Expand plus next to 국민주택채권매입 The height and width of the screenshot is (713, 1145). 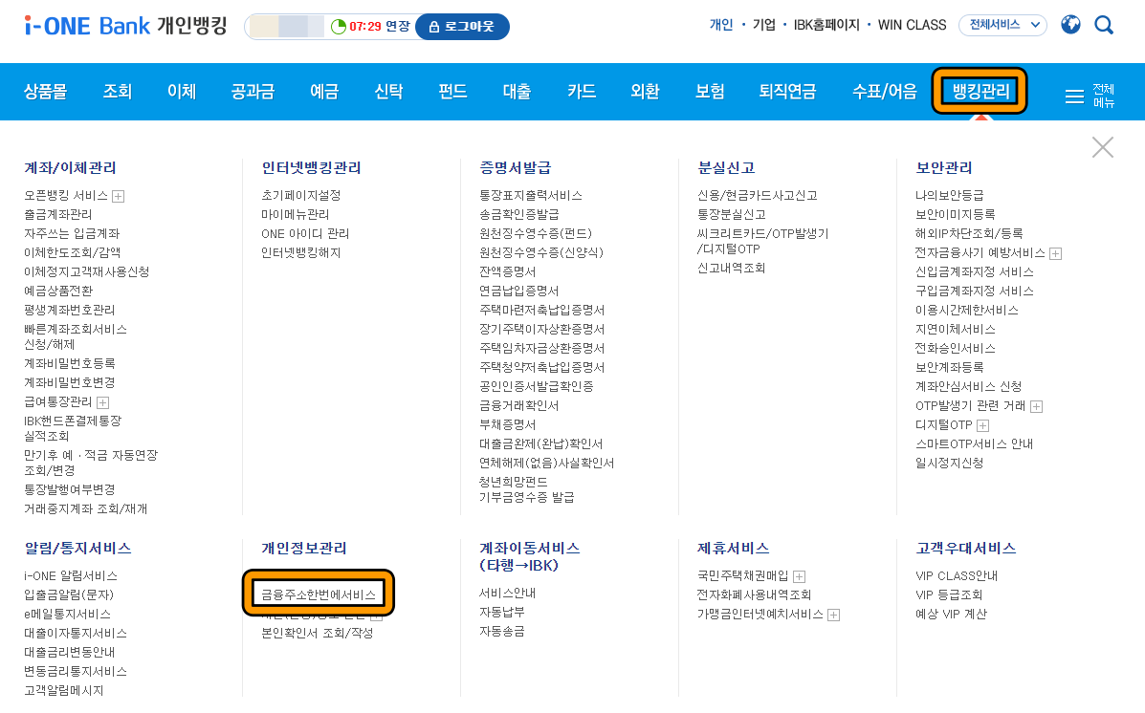pyautogui.click(x=799, y=576)
